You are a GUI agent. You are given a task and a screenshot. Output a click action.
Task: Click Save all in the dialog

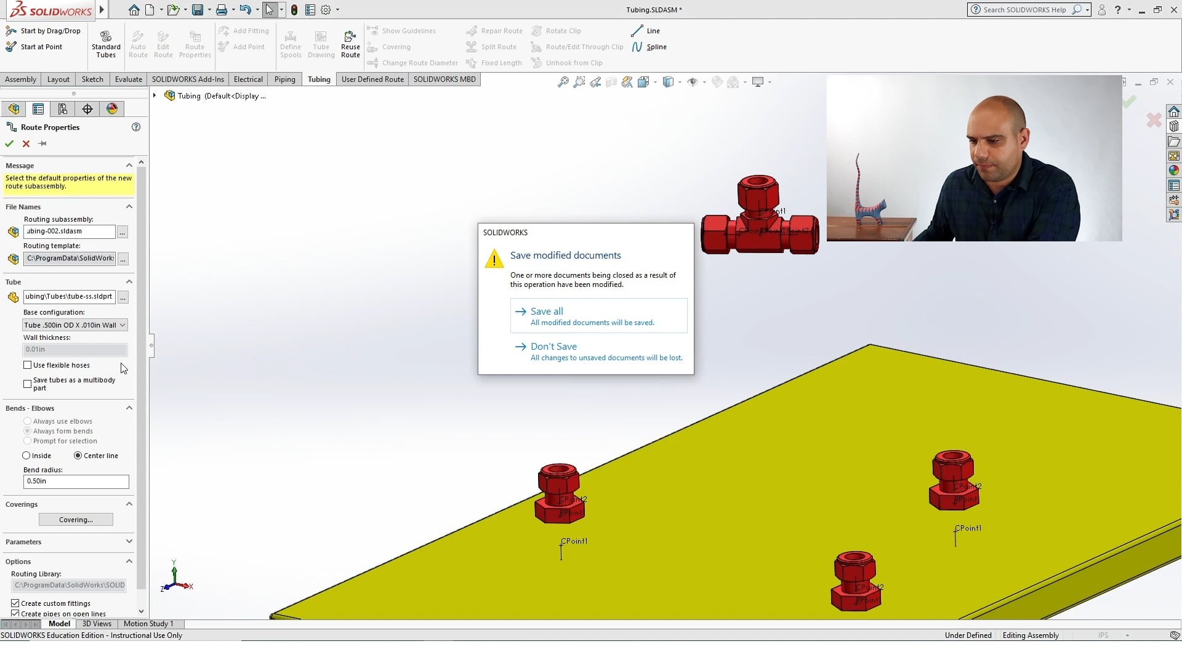click(546, 311)
